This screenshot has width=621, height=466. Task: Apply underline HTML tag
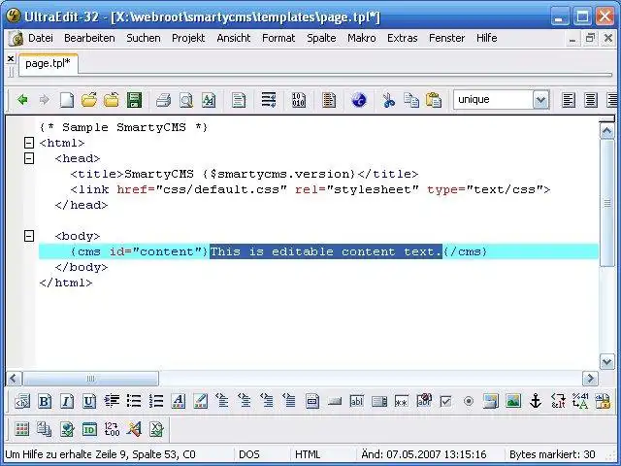89,401
